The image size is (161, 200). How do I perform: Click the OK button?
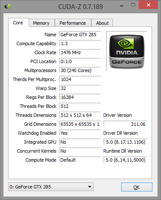tap(137, 187)
